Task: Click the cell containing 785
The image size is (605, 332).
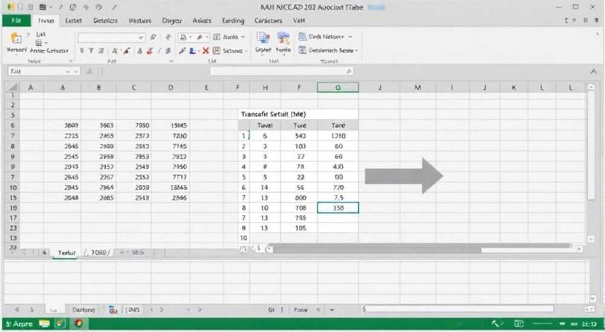Action: 300,218
